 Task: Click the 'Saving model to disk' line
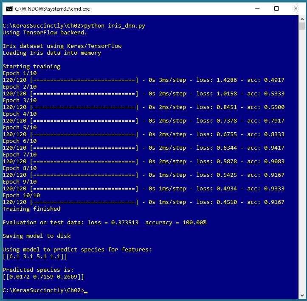coord(37,236)
